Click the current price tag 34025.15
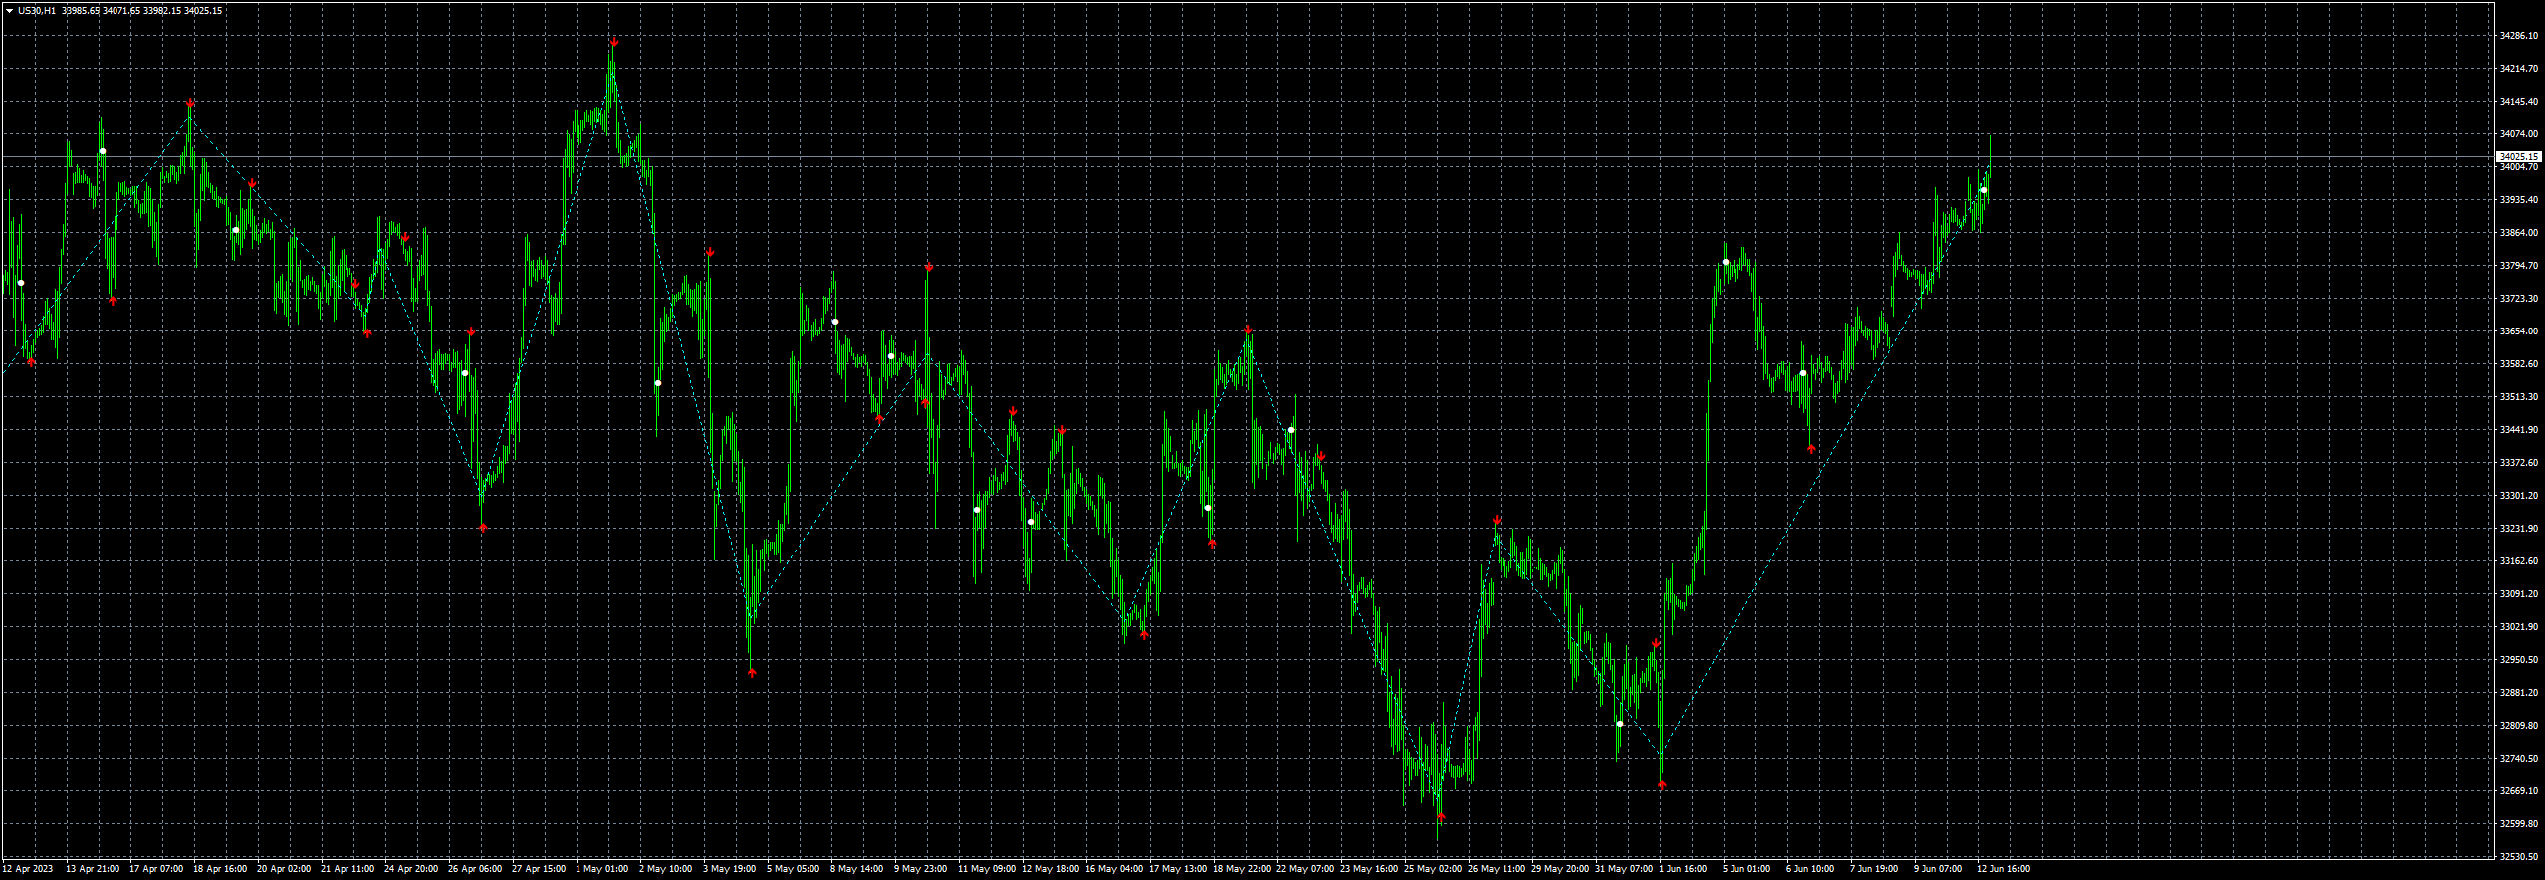Image resolution: width=2545 pixels, height=880 pixels. pyautogui.click(x=2520, y=157)
